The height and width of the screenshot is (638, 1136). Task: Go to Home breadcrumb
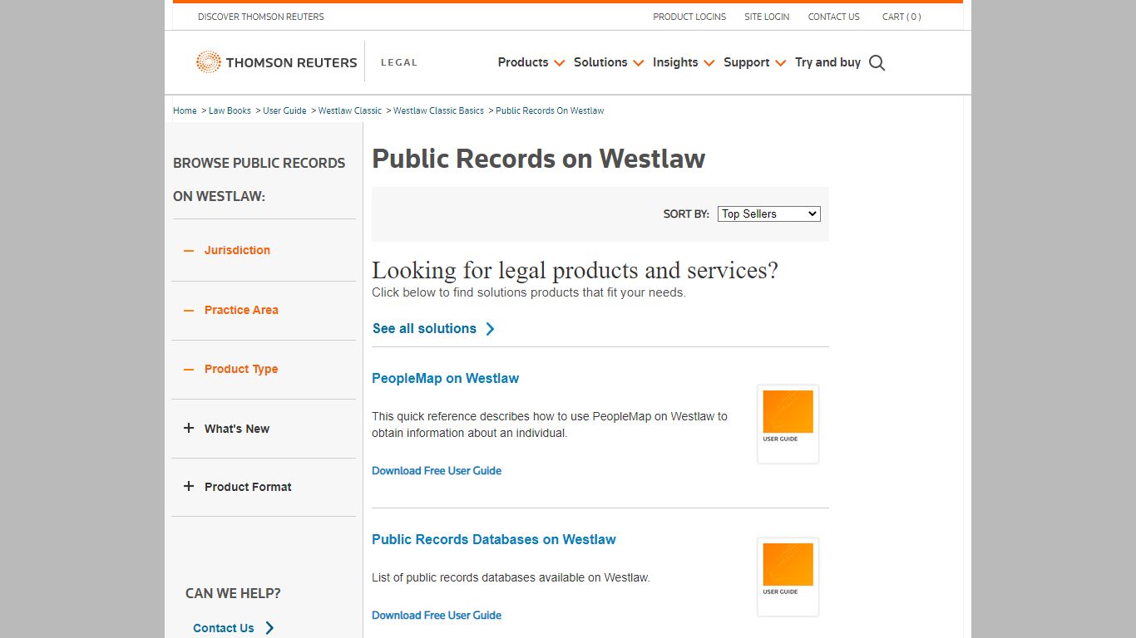[x=185, y=110]
